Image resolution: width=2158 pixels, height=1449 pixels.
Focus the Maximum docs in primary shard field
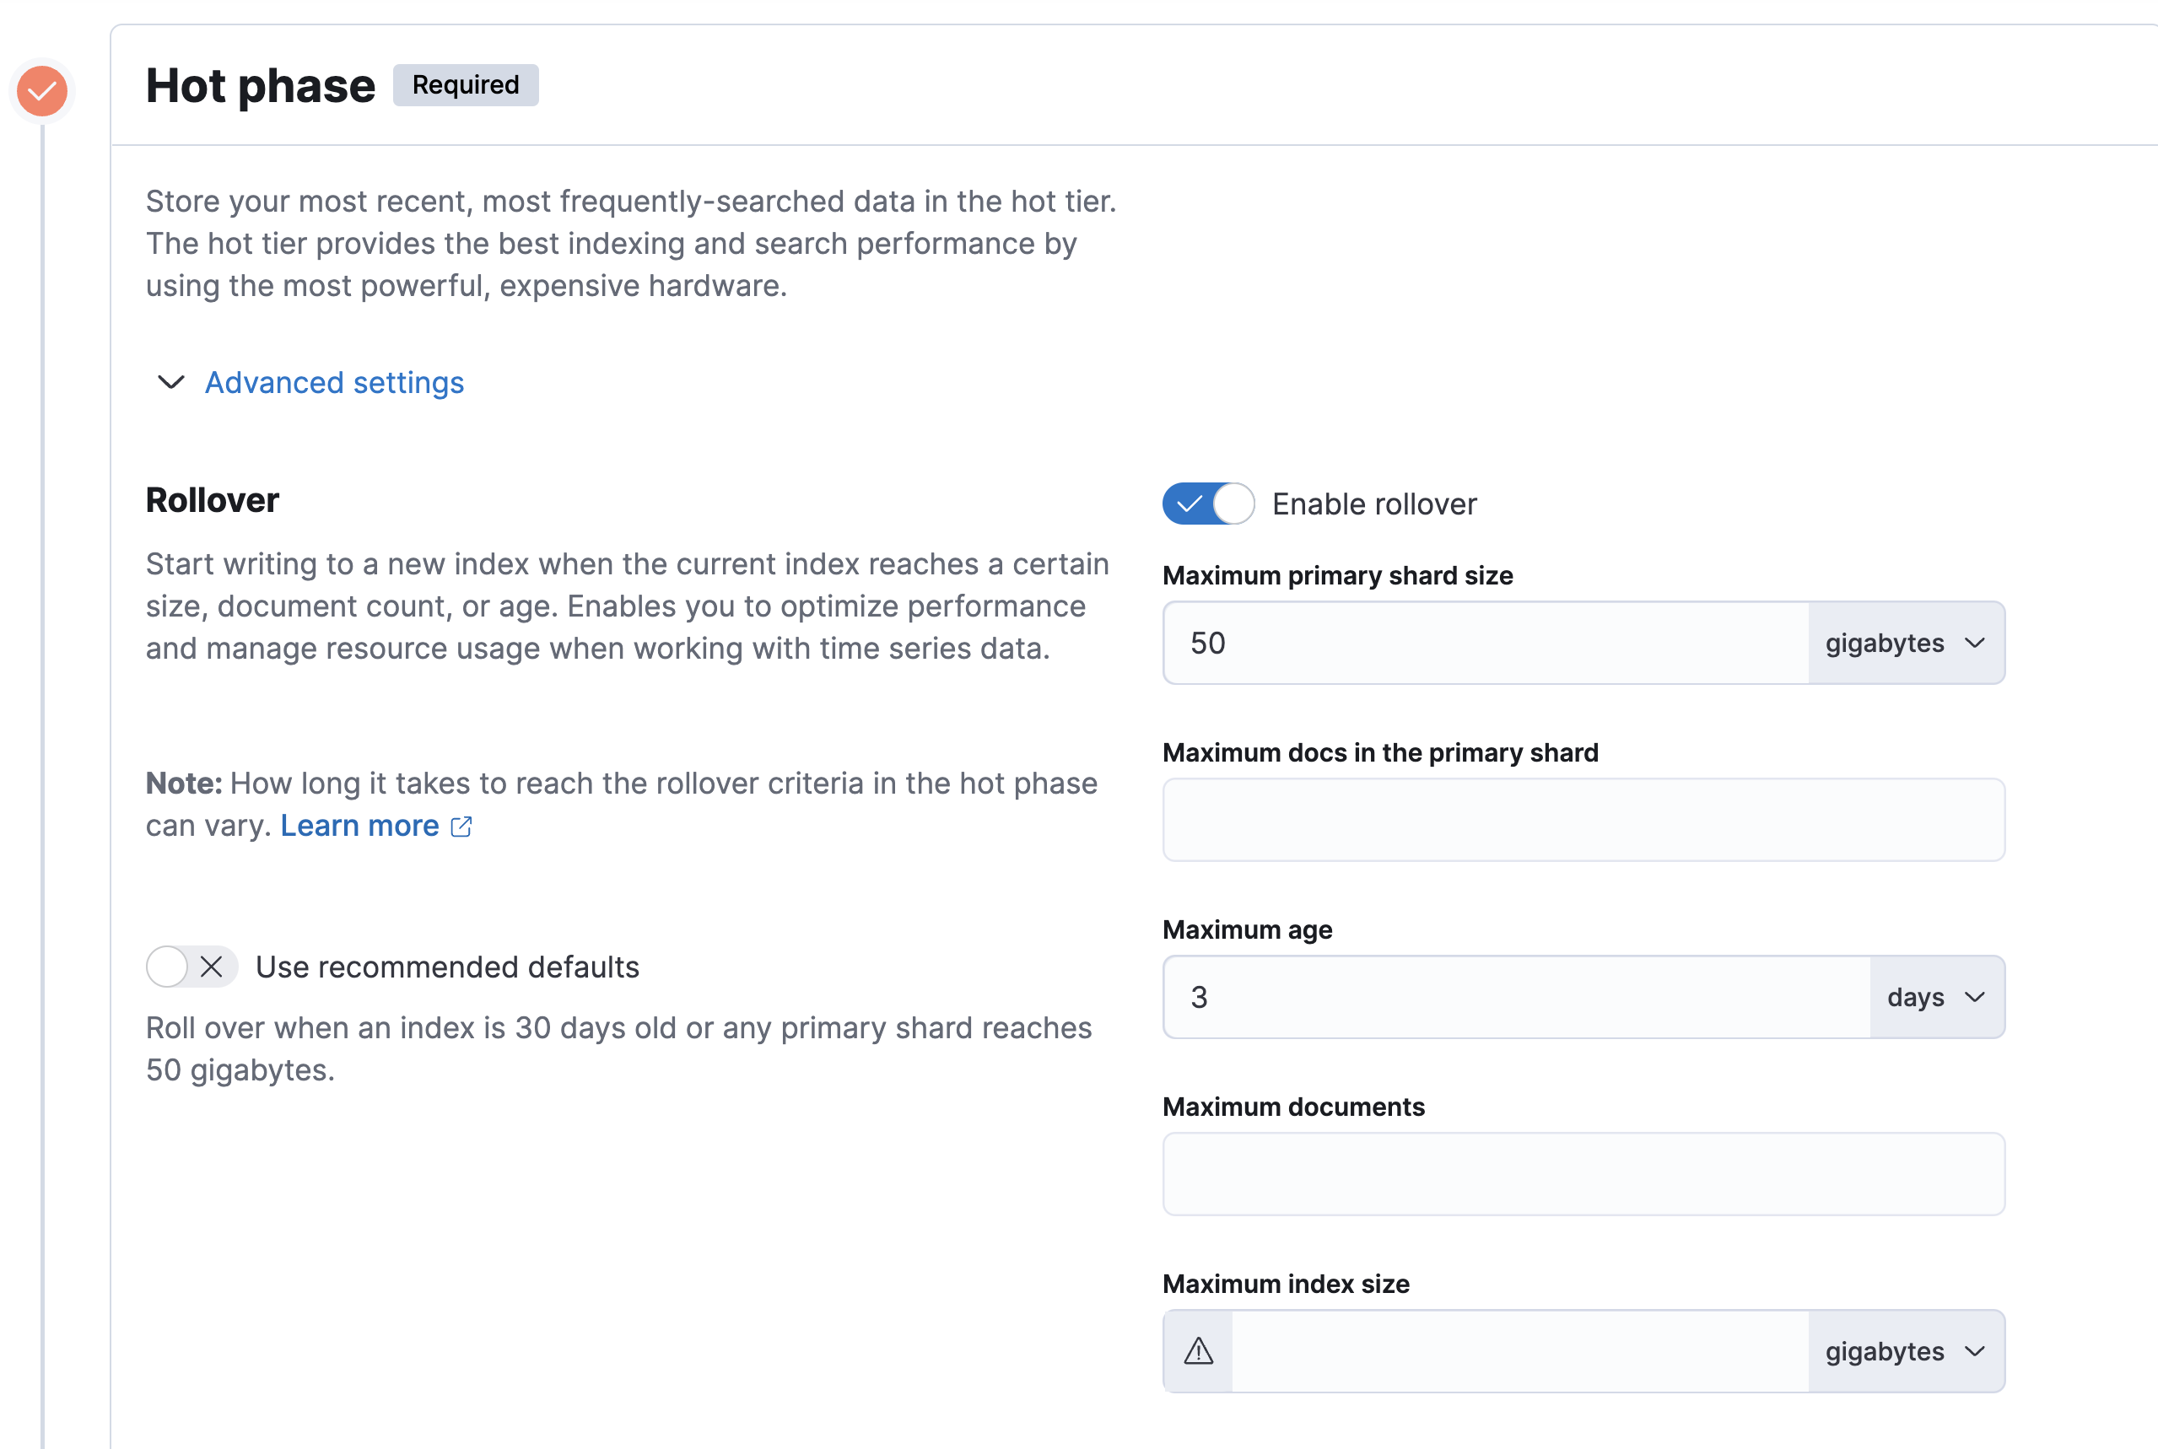pos(1583,820)
